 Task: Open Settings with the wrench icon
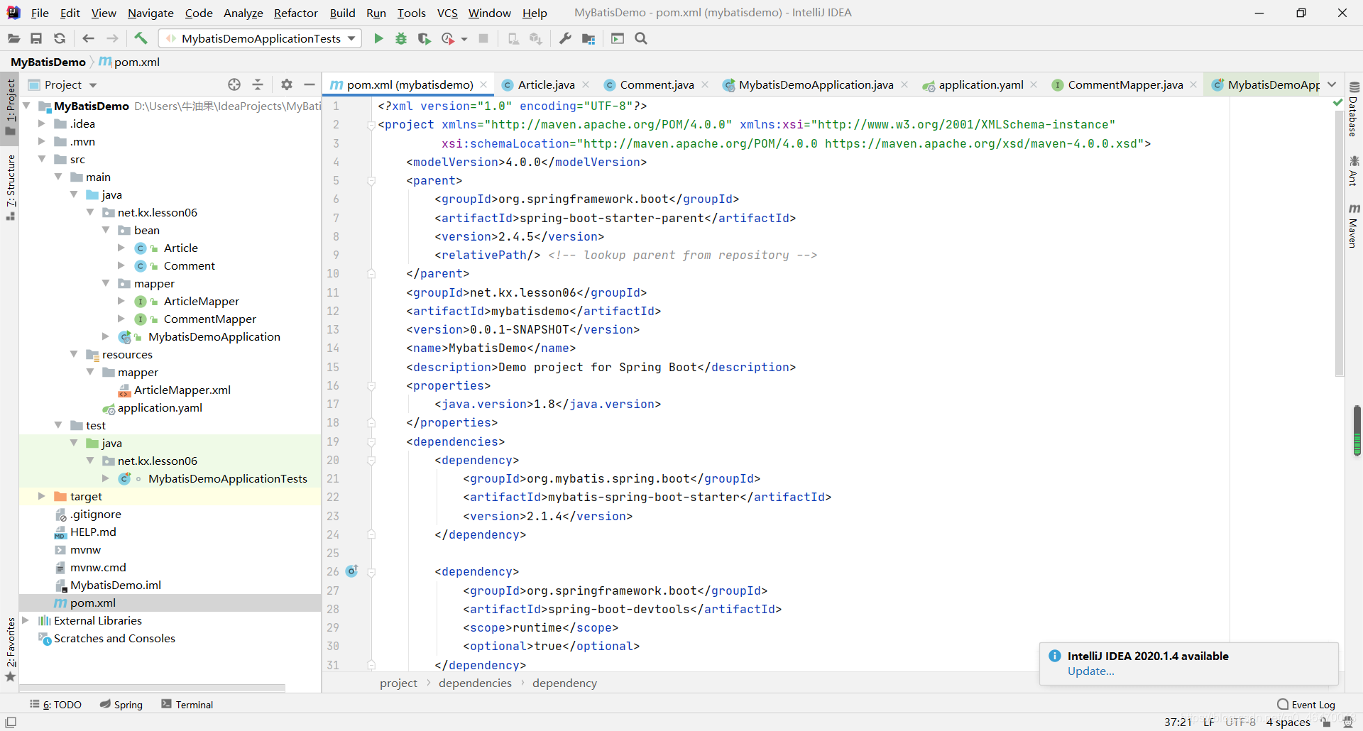pyautogui.click(x=565, y=38)
